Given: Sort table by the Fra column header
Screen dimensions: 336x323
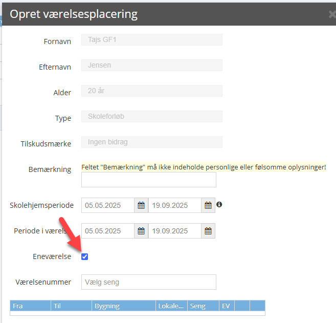Looking at the screenshot, I should pos(30,306).
